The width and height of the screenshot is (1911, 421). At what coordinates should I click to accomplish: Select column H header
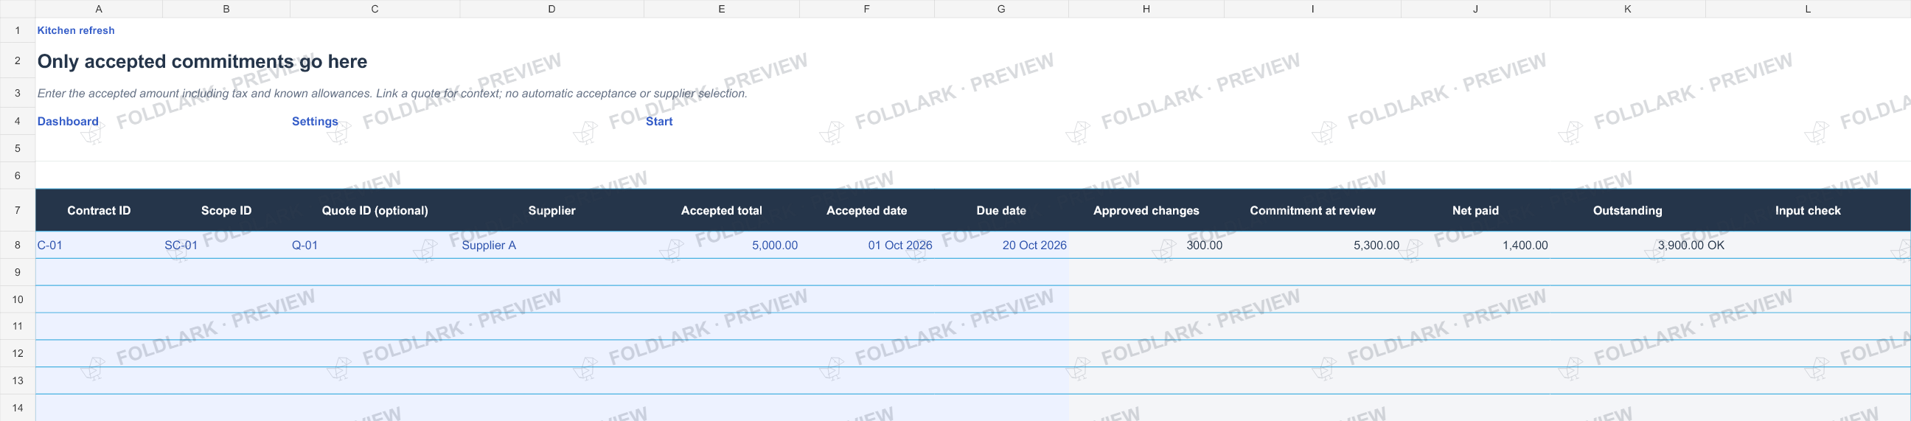tap(1146, 9)
